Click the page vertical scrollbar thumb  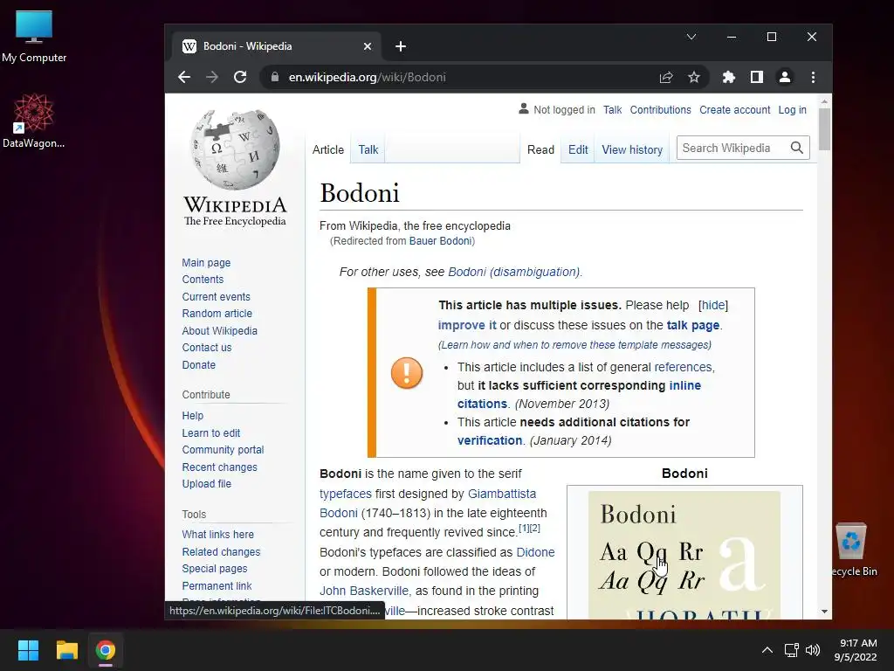pyautogui.click(x=824, y=128)
